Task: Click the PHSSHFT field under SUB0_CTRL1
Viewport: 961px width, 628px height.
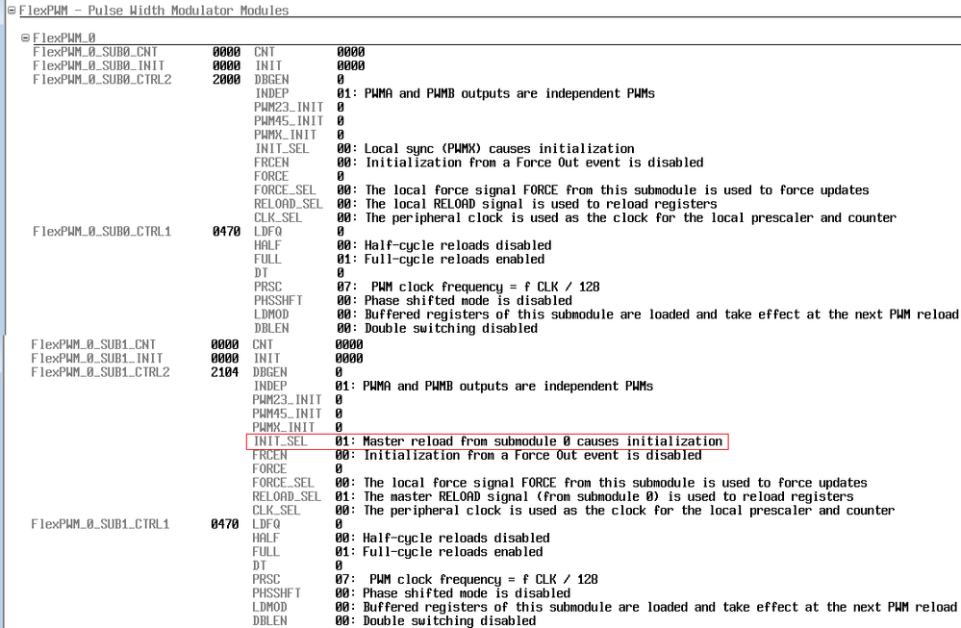Action: [x=278, y=301]
